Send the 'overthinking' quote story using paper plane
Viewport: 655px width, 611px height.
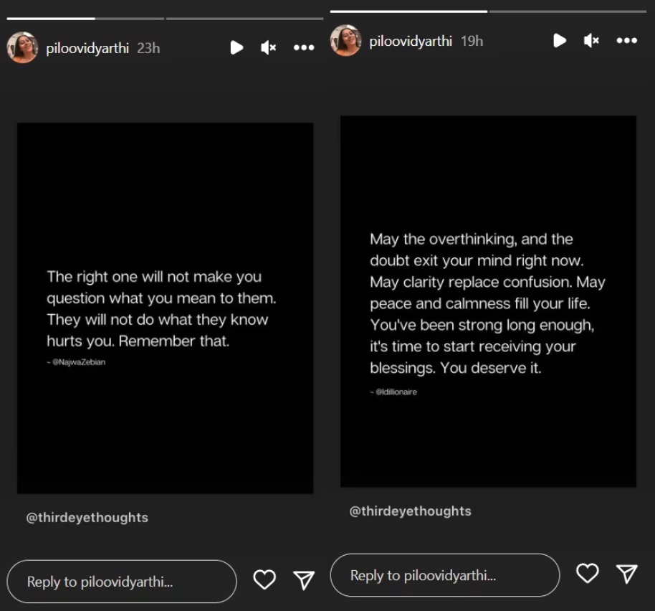(627, 573)
